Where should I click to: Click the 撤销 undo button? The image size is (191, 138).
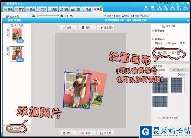point(107,16)
